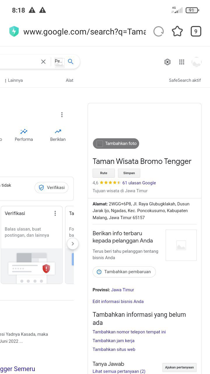Open Performa business insights
Image resolution: width=210 pixels, height=374 pixels.
[24, 135]
